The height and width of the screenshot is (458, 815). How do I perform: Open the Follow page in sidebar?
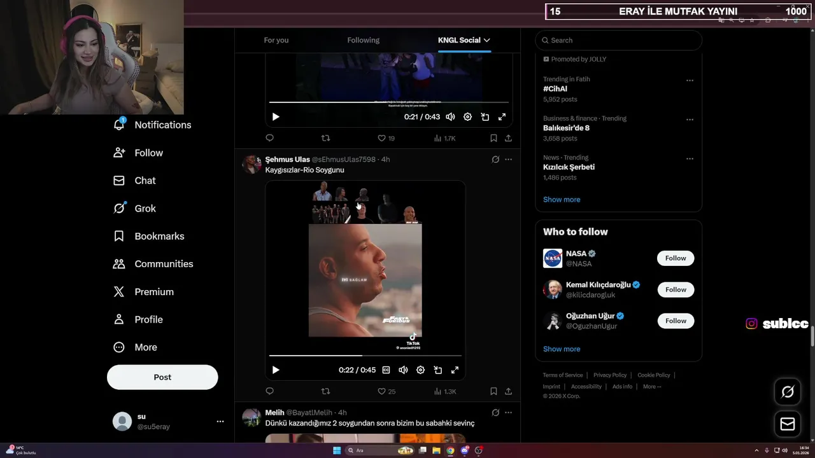138,153
